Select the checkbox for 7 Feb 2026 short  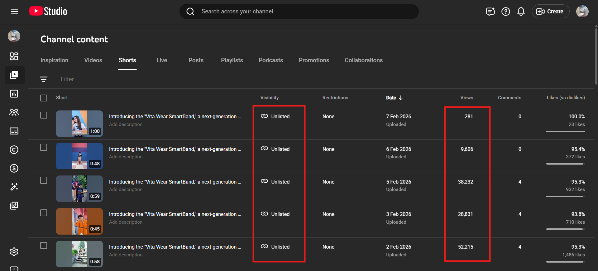coord(44,115)
